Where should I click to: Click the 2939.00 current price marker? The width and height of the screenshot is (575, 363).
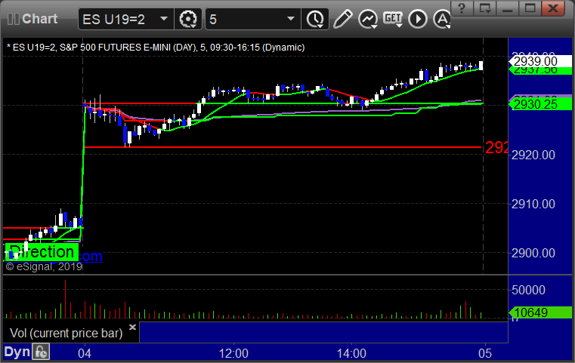(x=539, y=61)
